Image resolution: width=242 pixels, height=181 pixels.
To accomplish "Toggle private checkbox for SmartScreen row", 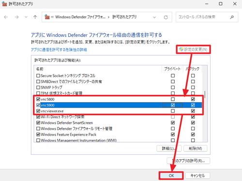I will (173, 123).
